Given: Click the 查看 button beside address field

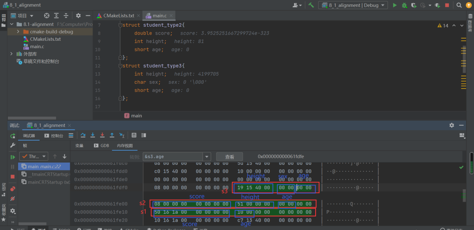Looking at the screenshot, I should (x=230, y=157).
